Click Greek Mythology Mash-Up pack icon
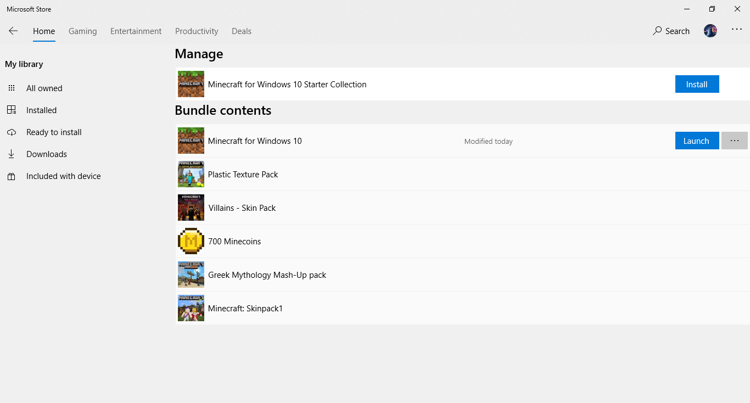Image resolution: width=750 pixels, height=403 pixels. click(x=191, y=275)
